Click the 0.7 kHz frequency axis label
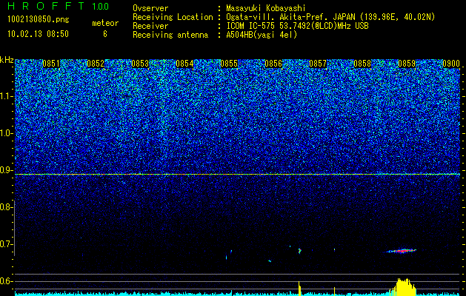Image resolution: width=466 pixels, height=296 pixels. pyautogui.click(x=7, y=244)
